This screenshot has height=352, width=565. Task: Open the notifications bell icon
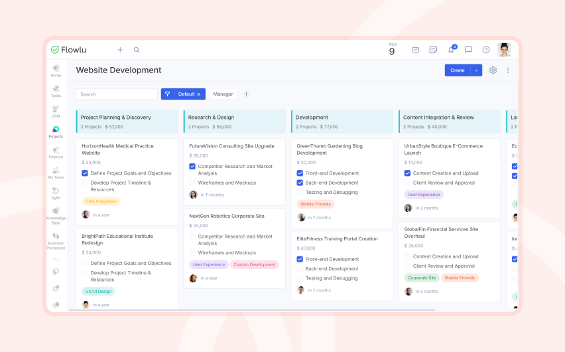point(451,49)
